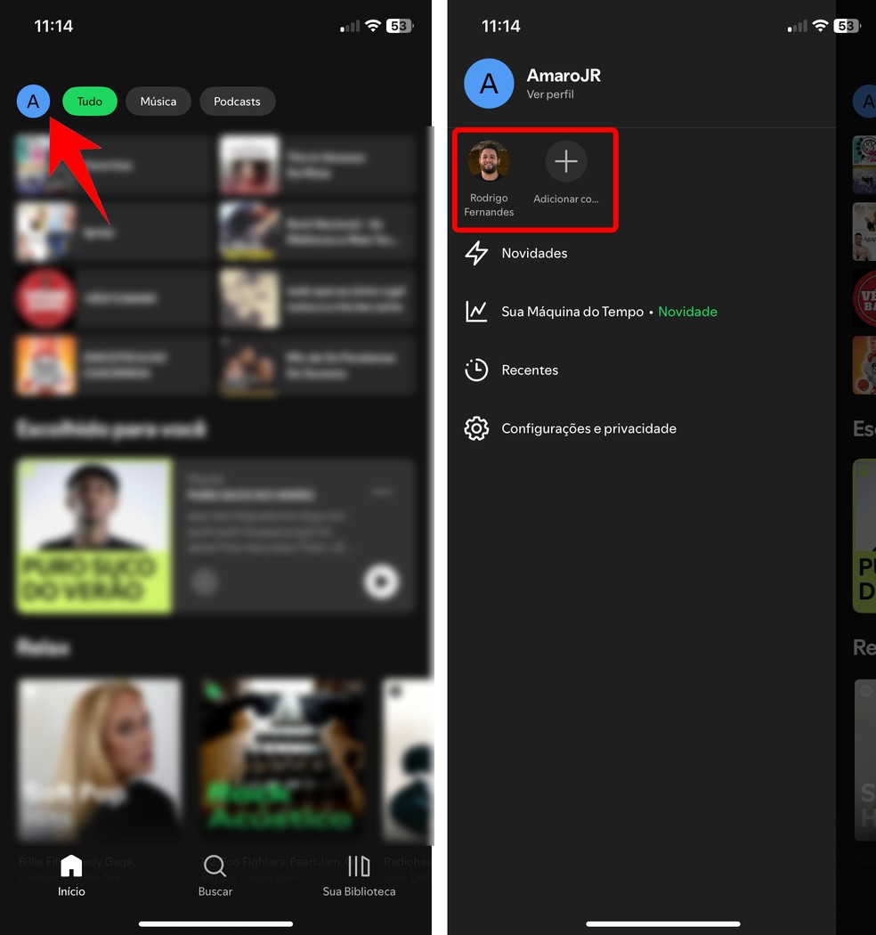Open settings gear icon

click(476, 428)
